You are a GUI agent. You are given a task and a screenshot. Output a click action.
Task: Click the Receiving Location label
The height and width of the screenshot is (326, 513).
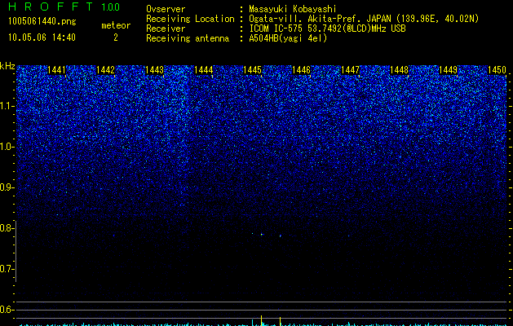(x=190, y=19)
